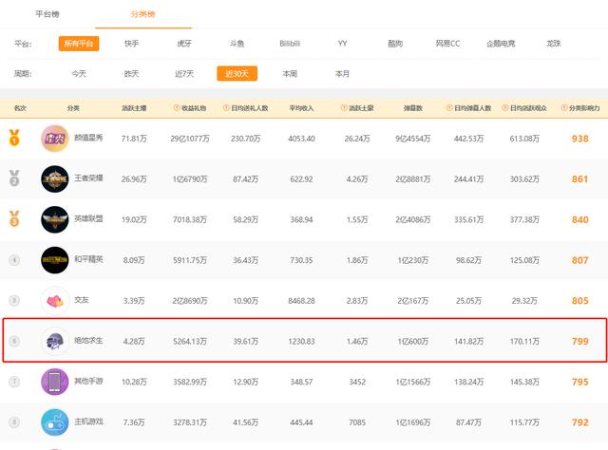Filter by the 龙珠 platform
608x450 pixels.
coord(553,44)
